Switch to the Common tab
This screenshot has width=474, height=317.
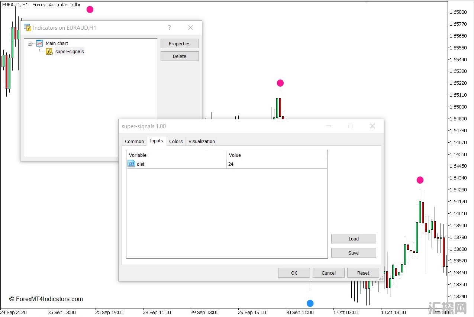point(134,141)
